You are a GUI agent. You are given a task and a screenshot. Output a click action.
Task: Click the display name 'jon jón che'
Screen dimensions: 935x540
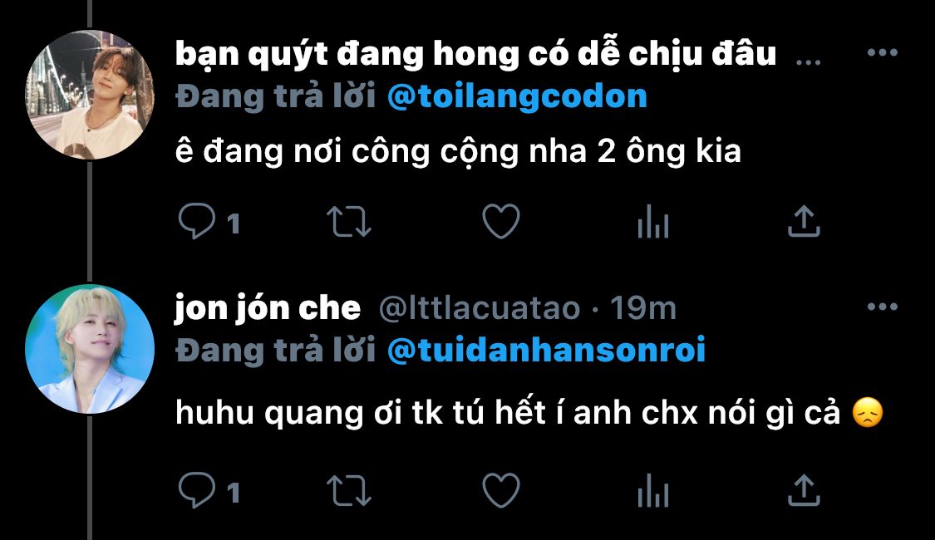point(268,309)
